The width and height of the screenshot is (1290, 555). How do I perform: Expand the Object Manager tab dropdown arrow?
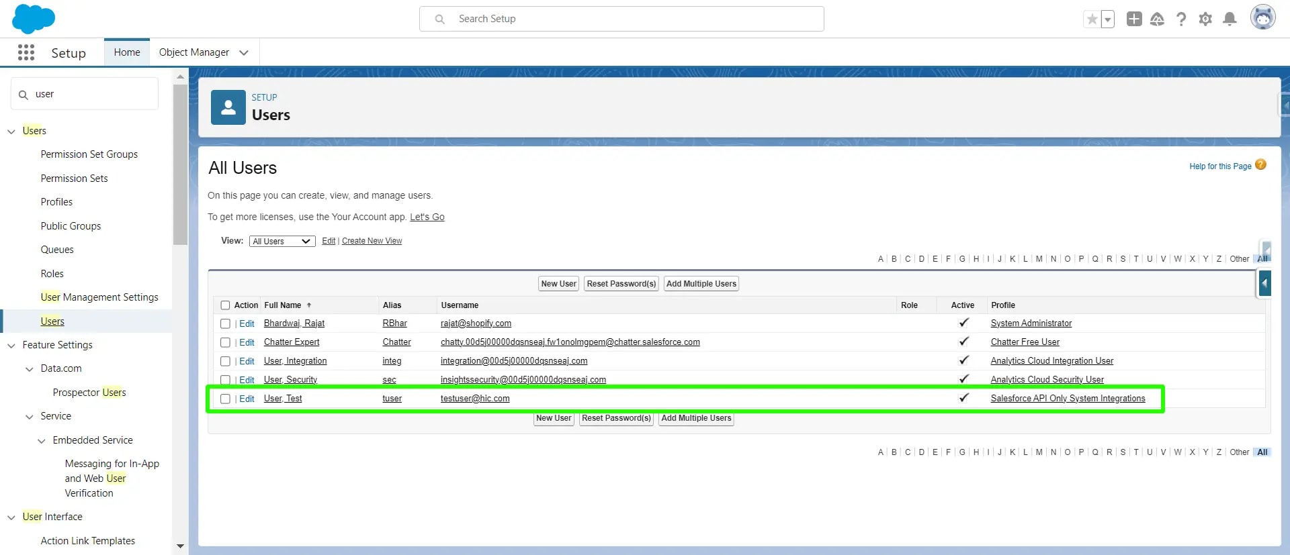(244, 52)
